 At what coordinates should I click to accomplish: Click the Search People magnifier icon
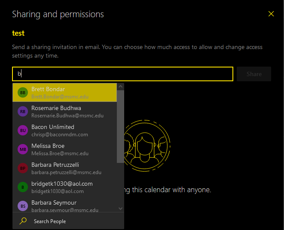(x=24, y=221)
